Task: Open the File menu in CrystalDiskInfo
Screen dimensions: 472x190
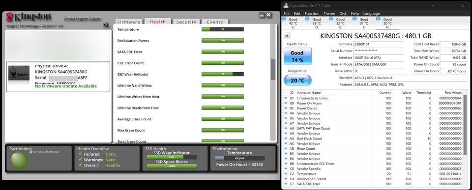Action: (x=287, y=14)
